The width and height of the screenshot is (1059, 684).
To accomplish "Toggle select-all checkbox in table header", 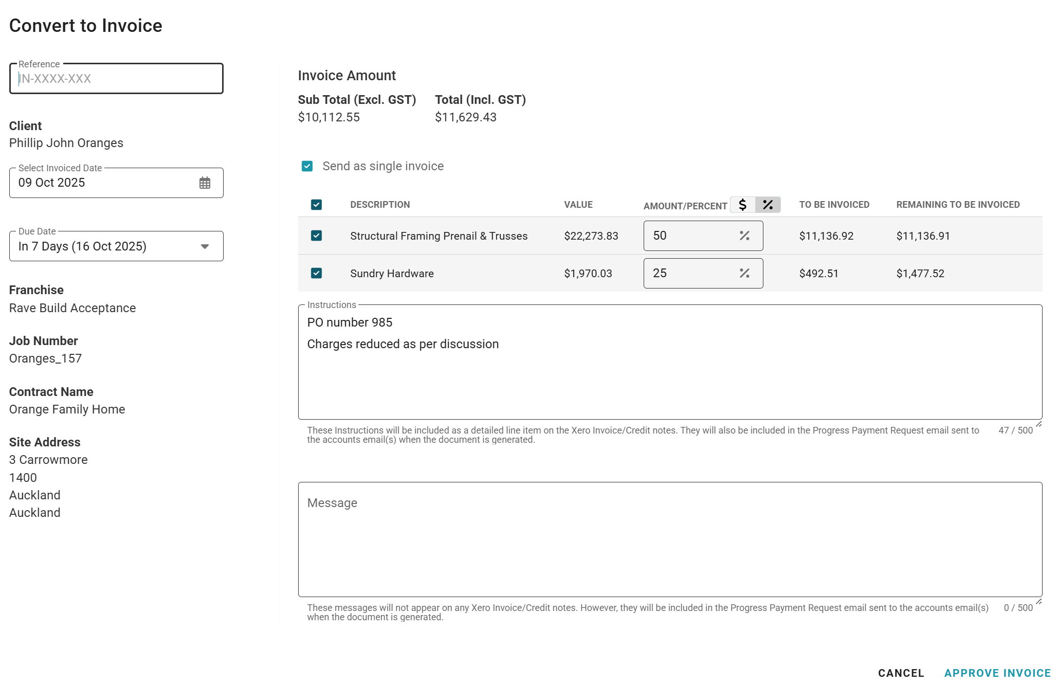I will tap(316, 205).
